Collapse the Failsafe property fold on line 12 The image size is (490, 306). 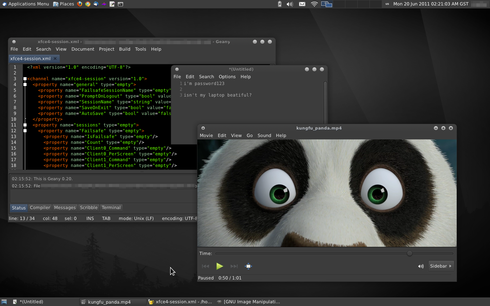click(x=25, y=131)
